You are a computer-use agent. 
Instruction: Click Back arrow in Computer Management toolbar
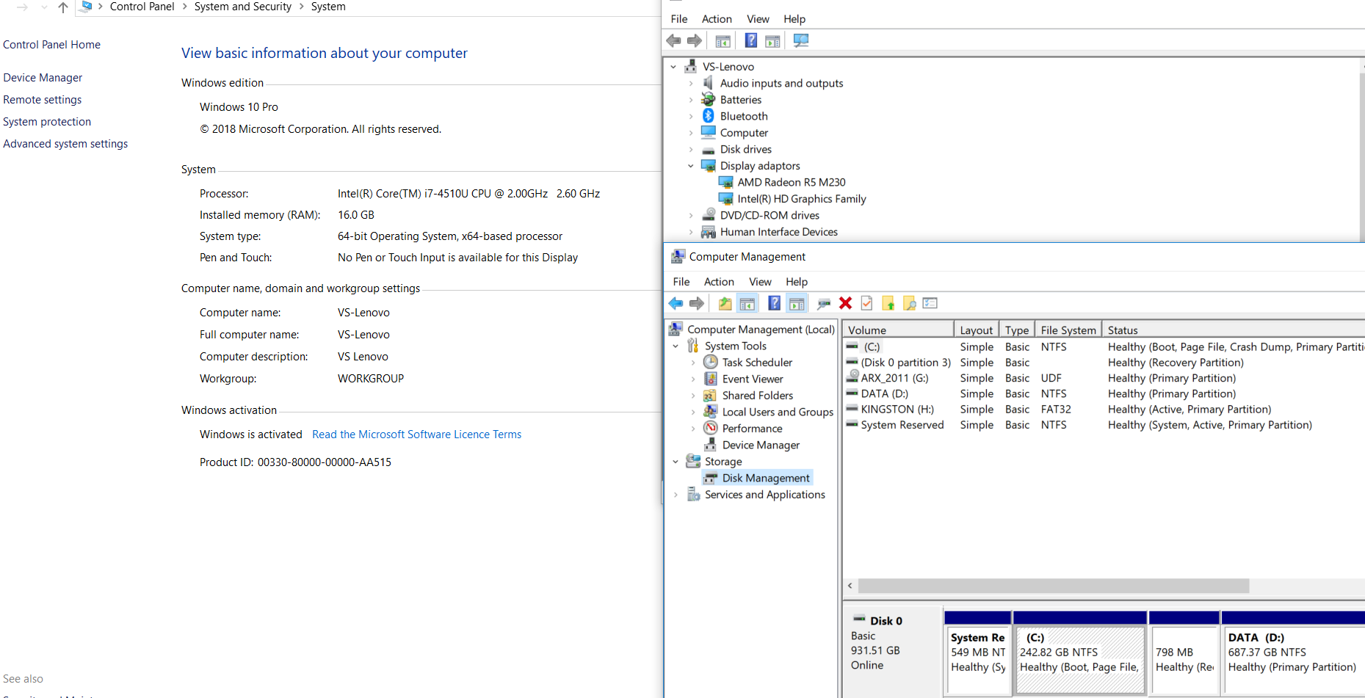pyautogui.click(x=676, y=303)
